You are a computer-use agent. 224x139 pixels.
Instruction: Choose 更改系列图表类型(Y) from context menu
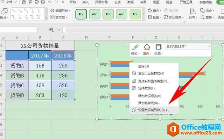154,81
